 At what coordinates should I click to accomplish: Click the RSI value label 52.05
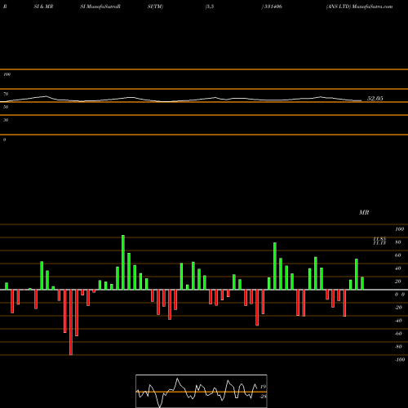point(375,99)
